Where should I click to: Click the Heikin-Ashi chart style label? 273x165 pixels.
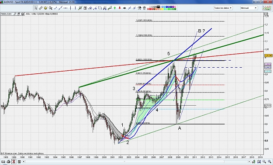7,14
